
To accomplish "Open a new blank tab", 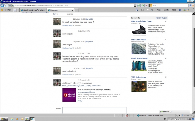I will tap(77, 10).
